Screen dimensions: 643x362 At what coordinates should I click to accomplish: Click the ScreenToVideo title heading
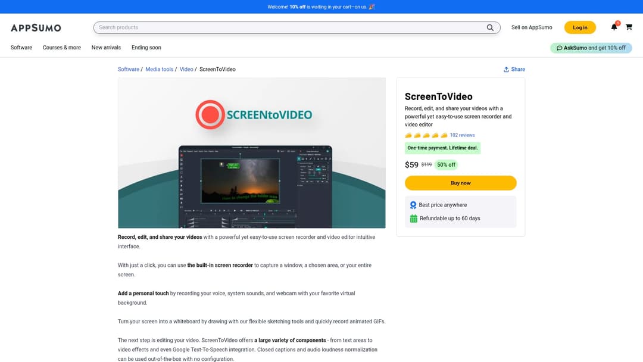tap(438, 97)
